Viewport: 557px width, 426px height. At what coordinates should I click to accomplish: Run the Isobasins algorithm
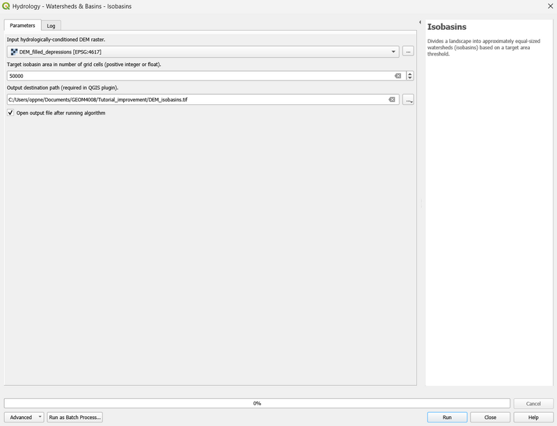coord(447,417)
